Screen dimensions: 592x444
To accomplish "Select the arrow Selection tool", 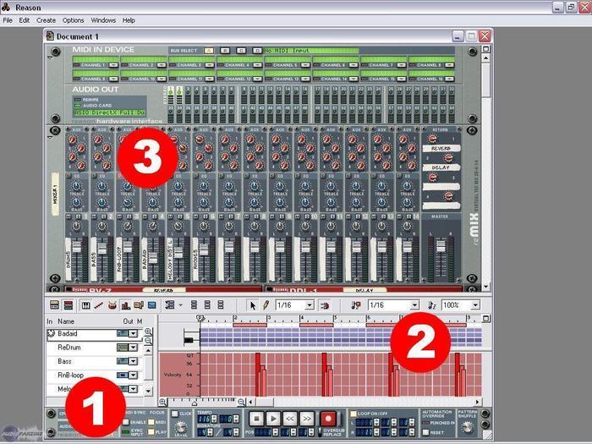I will click(253, 305).
